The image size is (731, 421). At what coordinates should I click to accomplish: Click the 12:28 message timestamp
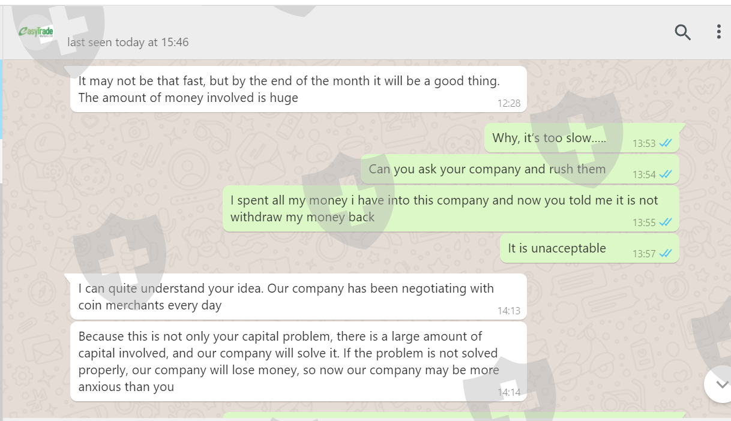pyautogui.click(x=508, y=103)
